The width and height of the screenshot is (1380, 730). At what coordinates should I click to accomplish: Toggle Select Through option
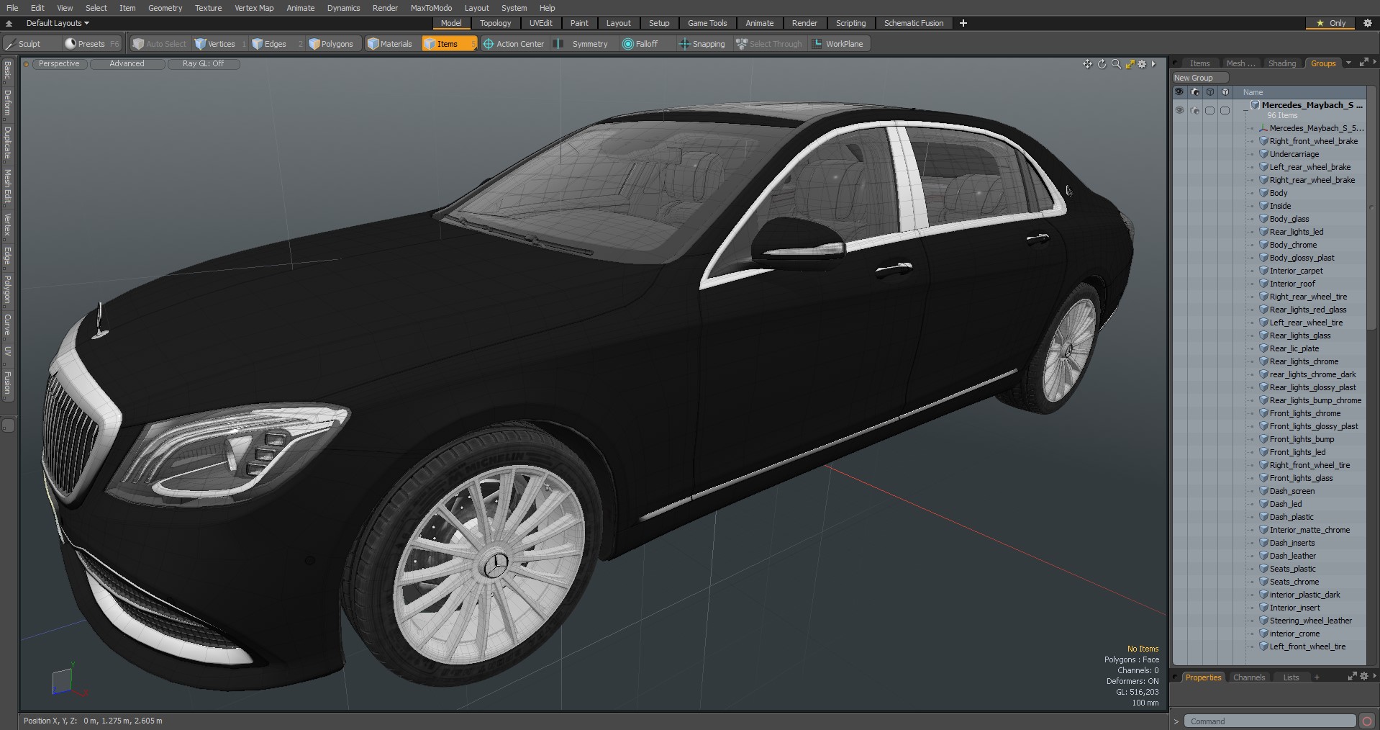click(768, 44)
